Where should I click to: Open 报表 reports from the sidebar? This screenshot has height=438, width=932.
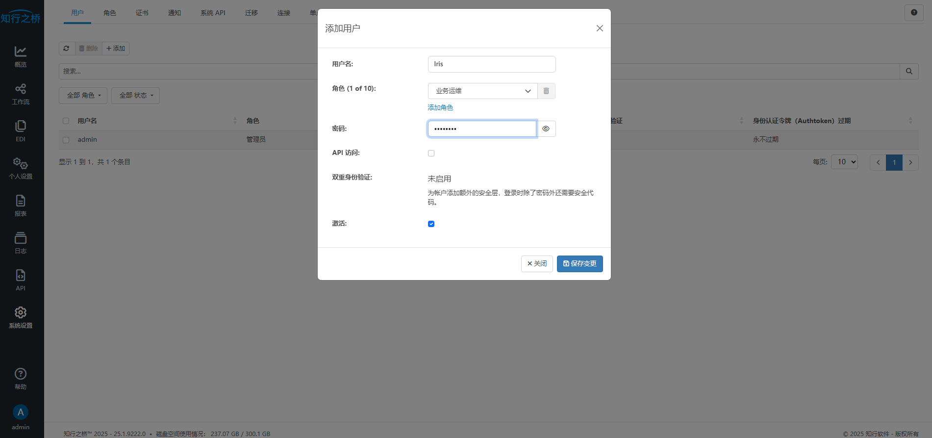[20, 206]
